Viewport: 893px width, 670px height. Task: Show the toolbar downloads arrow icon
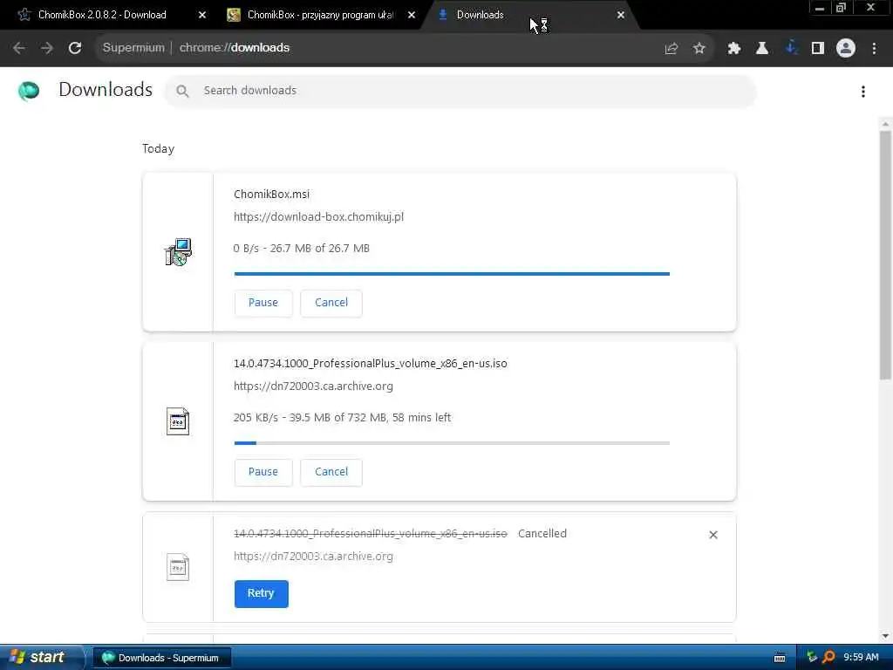791,48
